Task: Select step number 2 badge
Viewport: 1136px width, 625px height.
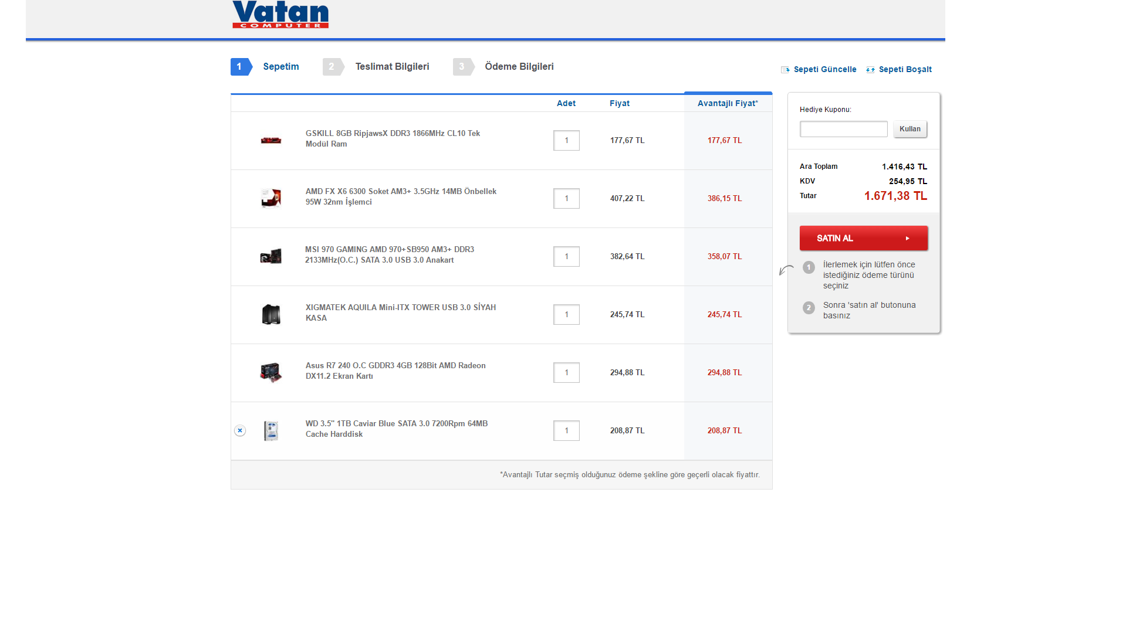Action: (x=333, y=67)
